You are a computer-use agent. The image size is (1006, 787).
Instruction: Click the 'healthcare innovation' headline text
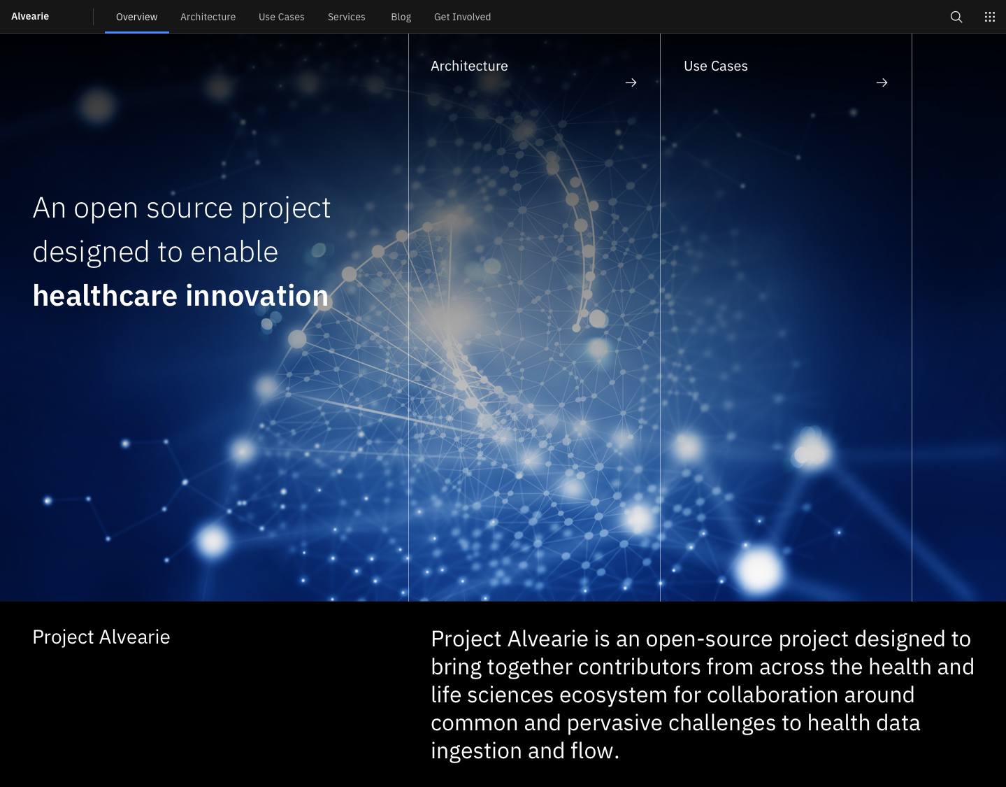[180, 296]
